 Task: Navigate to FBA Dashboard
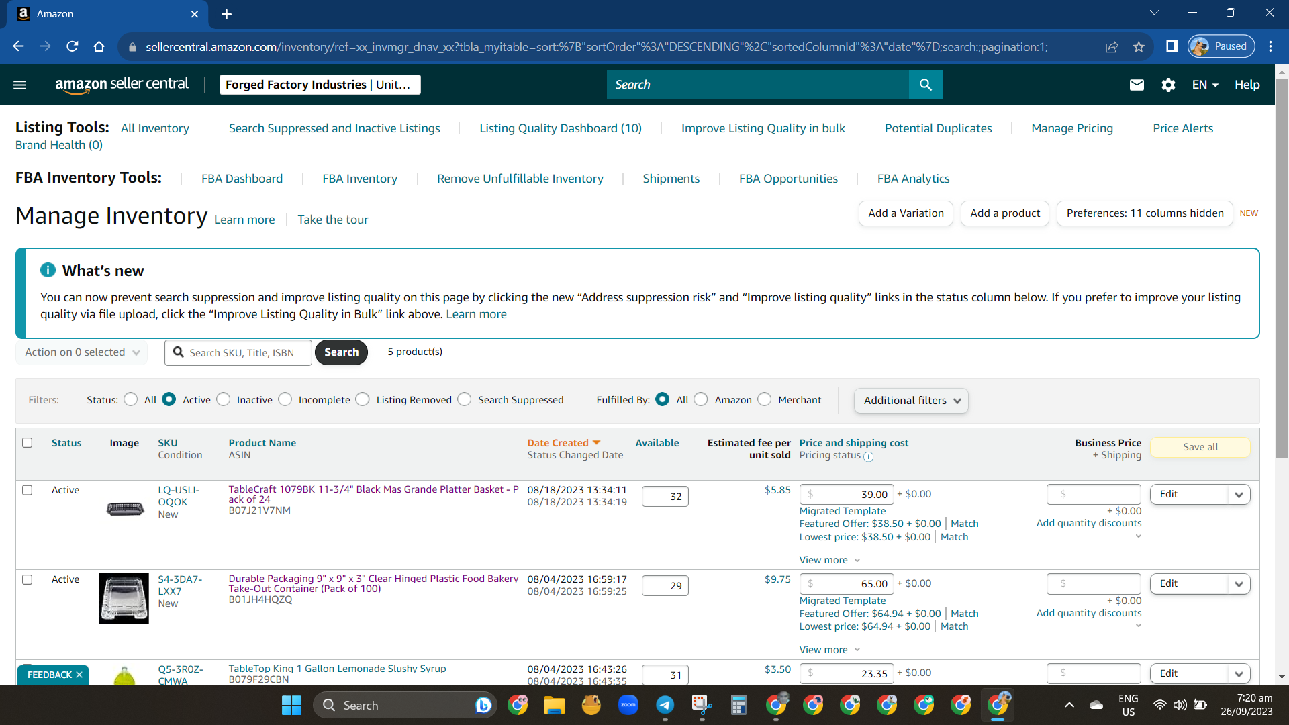tap(242, 179)
